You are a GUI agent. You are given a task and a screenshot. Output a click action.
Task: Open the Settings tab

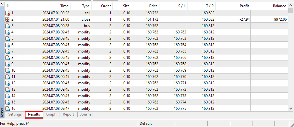(x=15, y=114)
